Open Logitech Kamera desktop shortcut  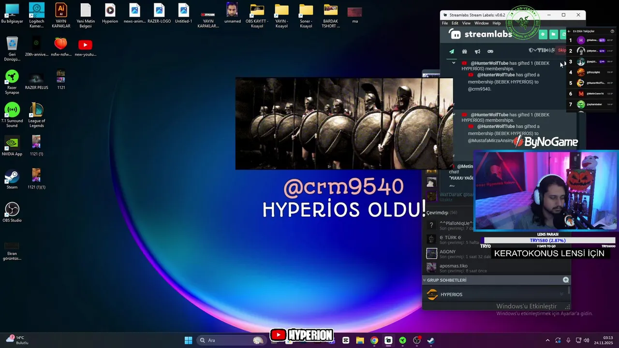(x=37, y=15)
